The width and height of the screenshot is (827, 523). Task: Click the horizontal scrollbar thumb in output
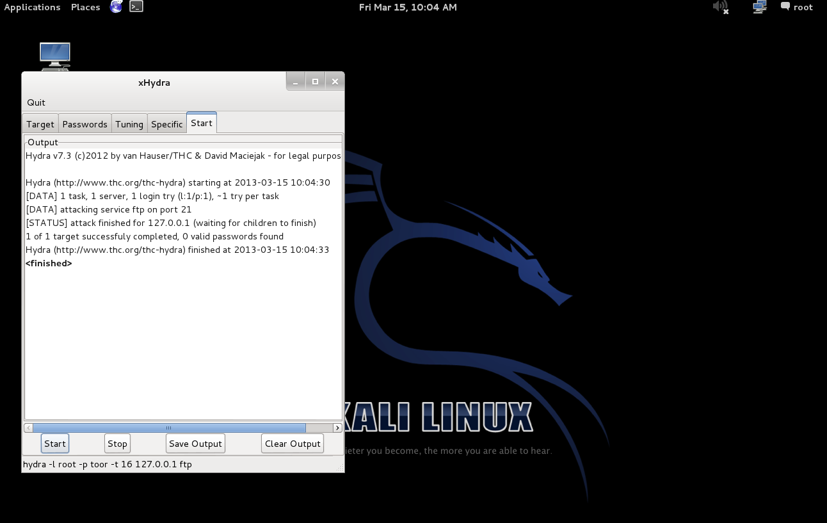(x=169, y=428)
